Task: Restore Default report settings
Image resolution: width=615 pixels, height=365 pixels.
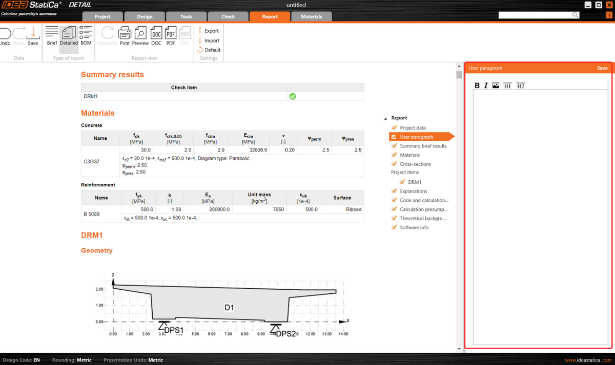Action: (x=209, y=50)
